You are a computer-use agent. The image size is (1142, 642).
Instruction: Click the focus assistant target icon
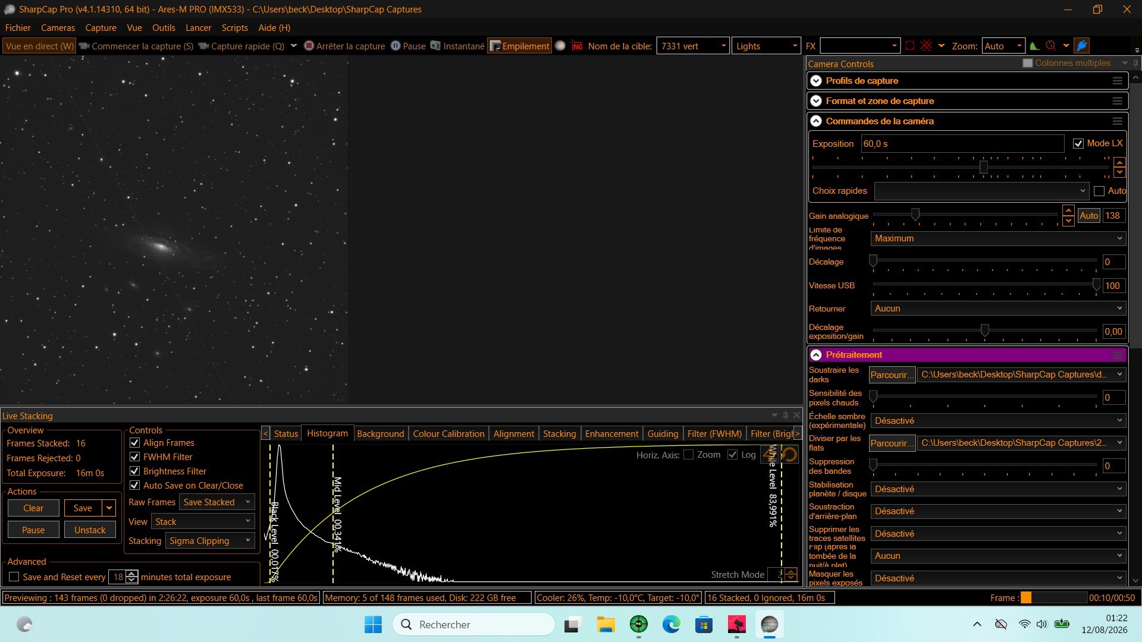click(x=1051, y=46)
